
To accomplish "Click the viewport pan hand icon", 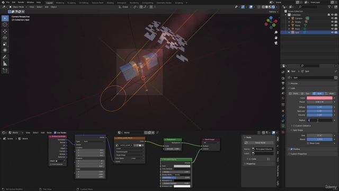I will pos(276,38).
